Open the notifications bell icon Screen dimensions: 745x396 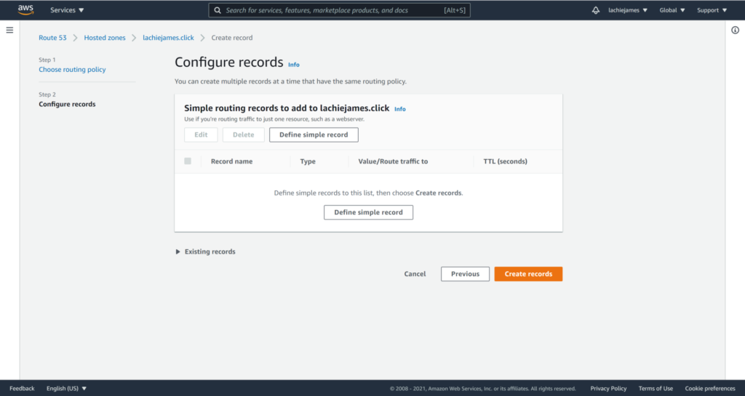pos(595,10)
